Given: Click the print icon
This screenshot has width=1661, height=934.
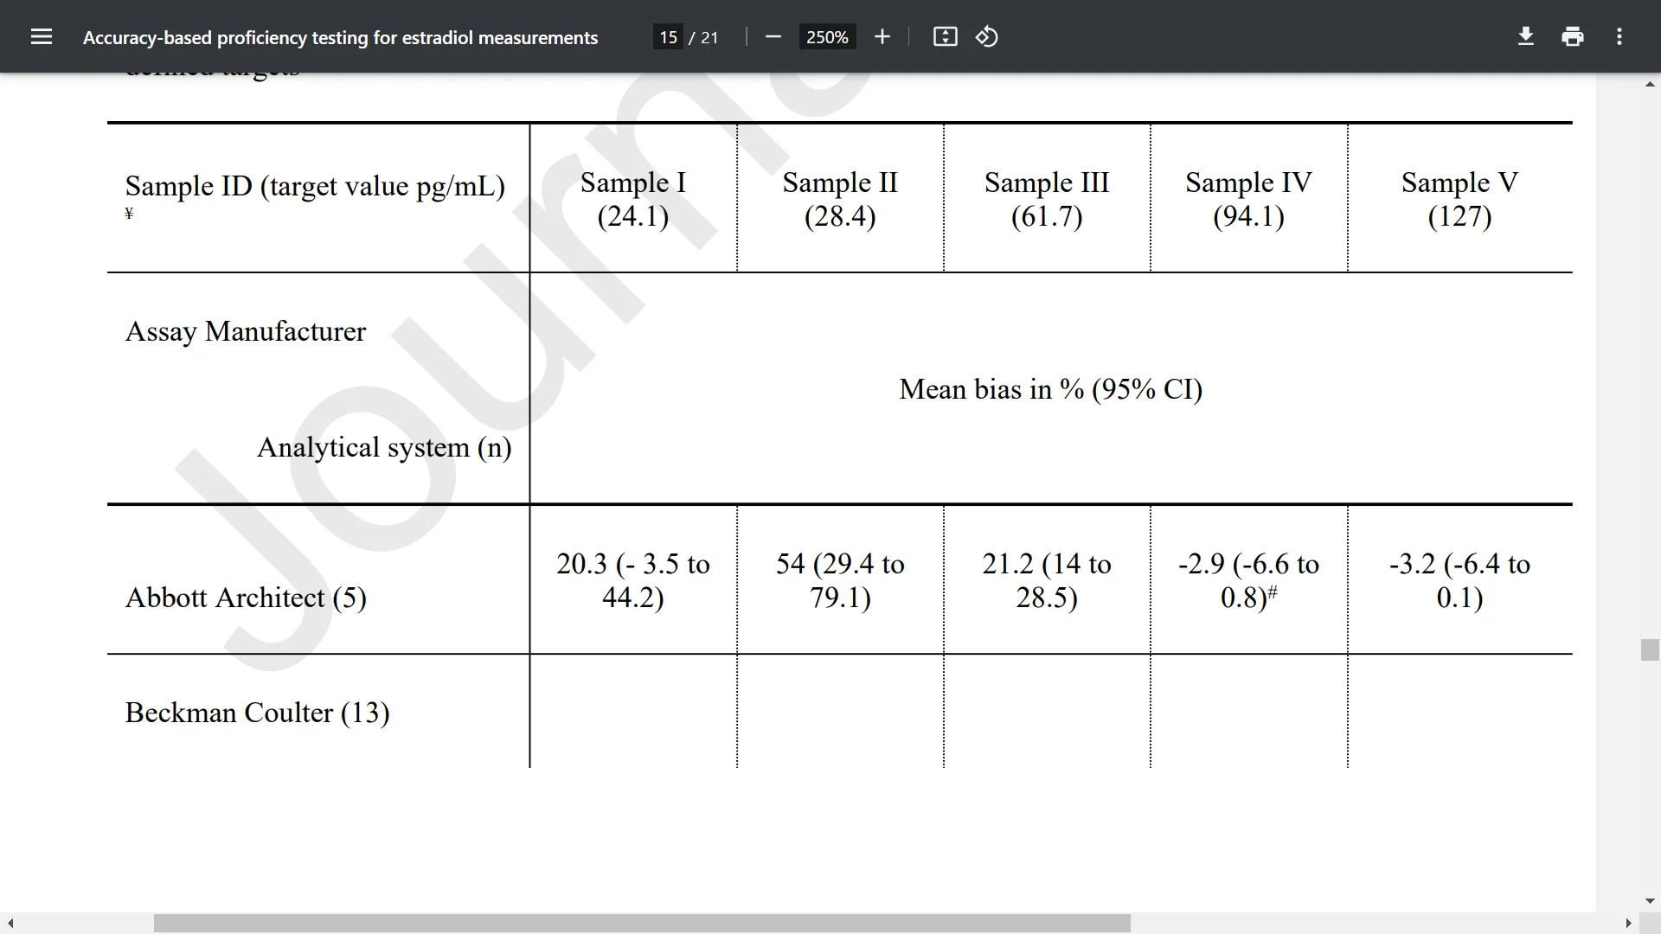Looking at the screenshot, I should click(x=1573, y=38).
